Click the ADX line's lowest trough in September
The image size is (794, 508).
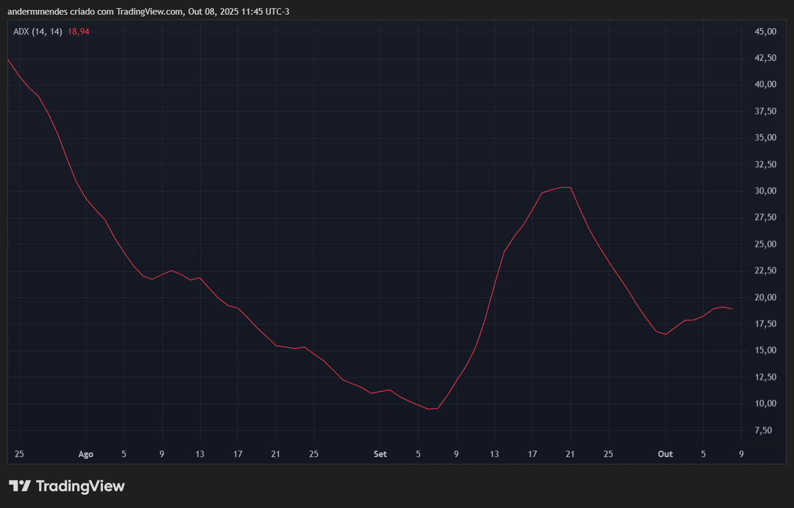[x=433, y=409]
